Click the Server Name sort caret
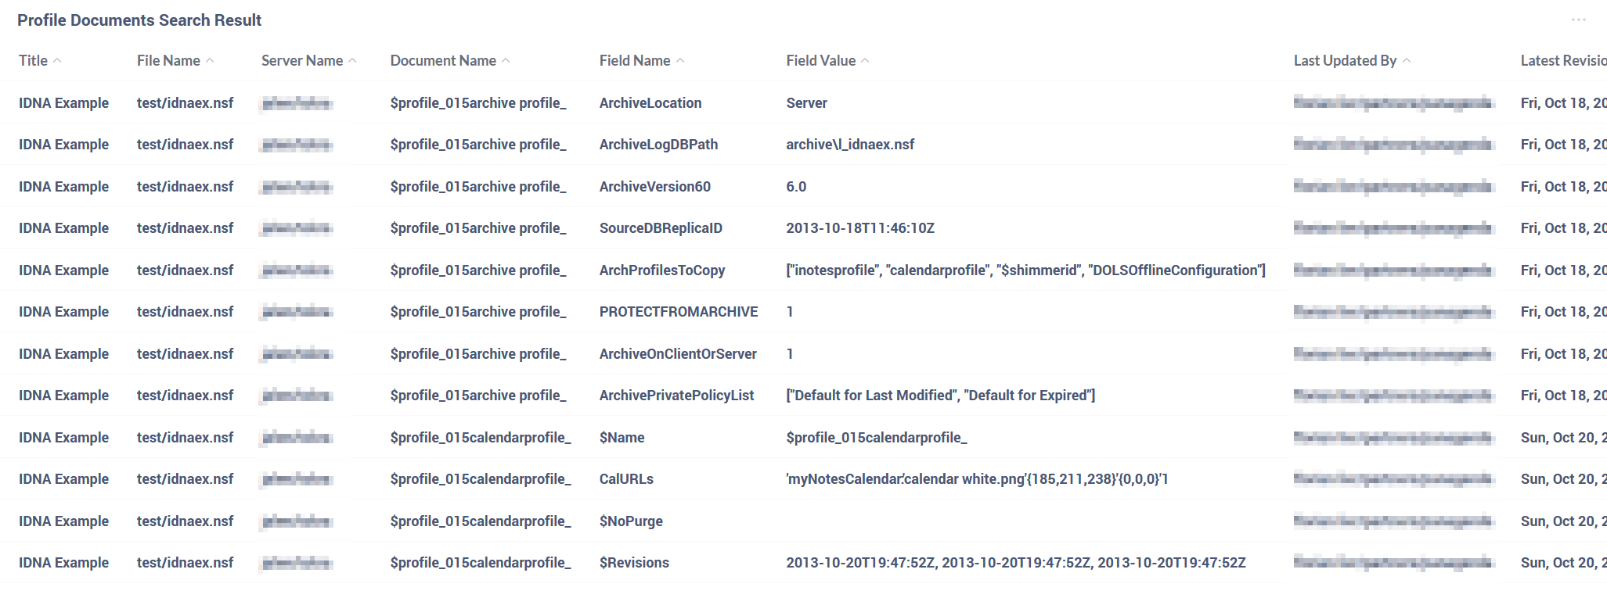The height and width of the screenshot is (598, 1607). coord(352,60)
